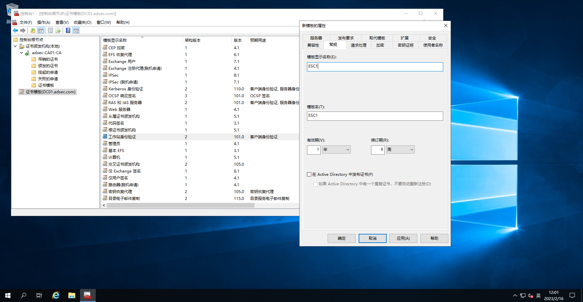Click the 模板名(T) input field

375,116
